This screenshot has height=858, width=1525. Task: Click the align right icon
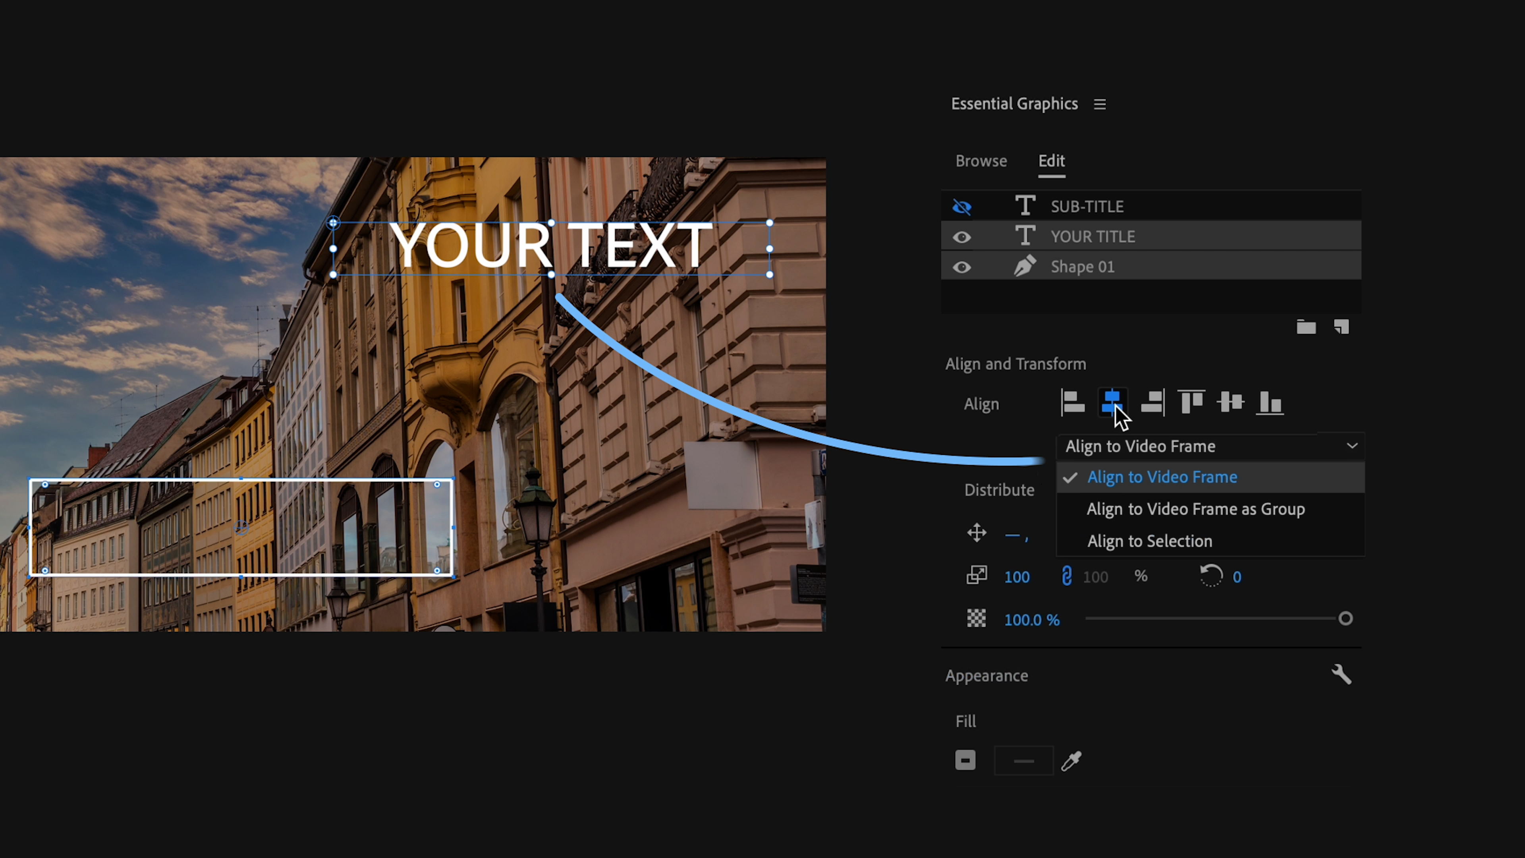[x=1152, y=403]
